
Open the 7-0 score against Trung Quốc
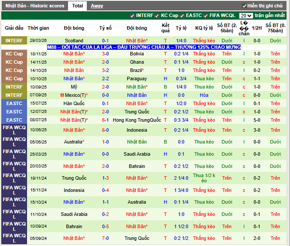pyautogui.click(x=106, y=238)
